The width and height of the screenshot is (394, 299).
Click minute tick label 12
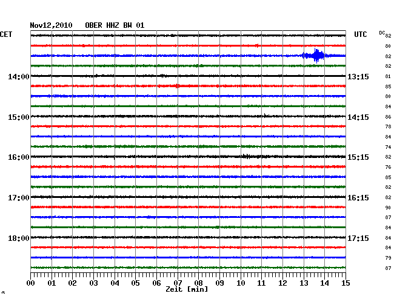(x=282, y=283)
